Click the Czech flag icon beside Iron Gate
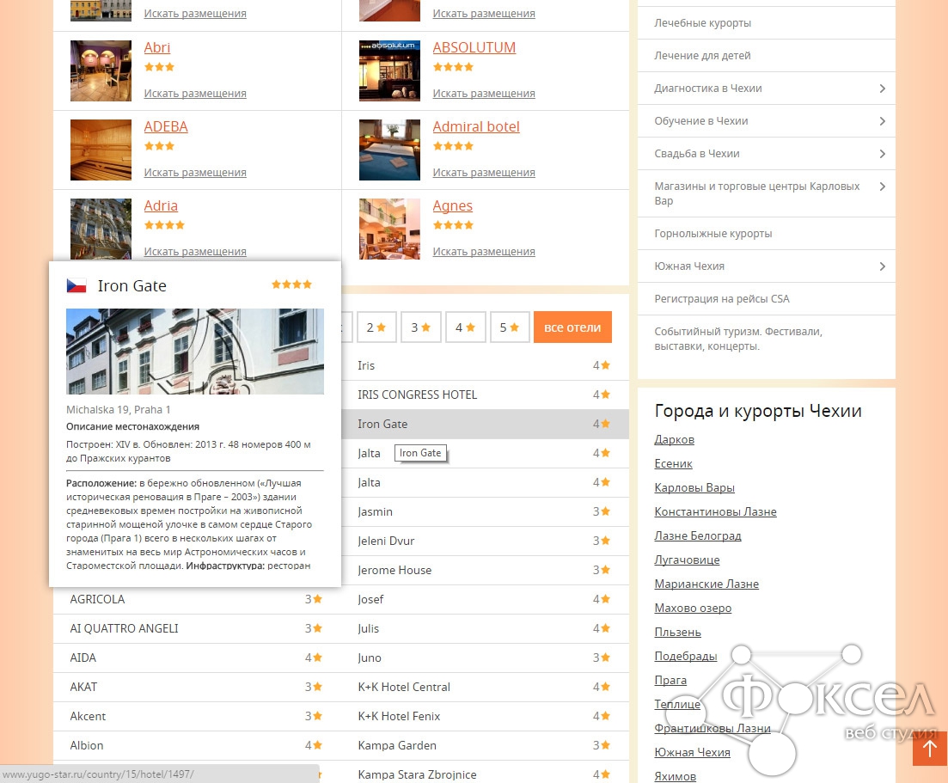Viewport: 948px width, 783px height. click(x=76, y=285)
